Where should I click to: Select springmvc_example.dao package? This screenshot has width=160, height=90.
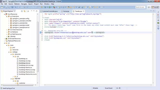pos(20,23)
